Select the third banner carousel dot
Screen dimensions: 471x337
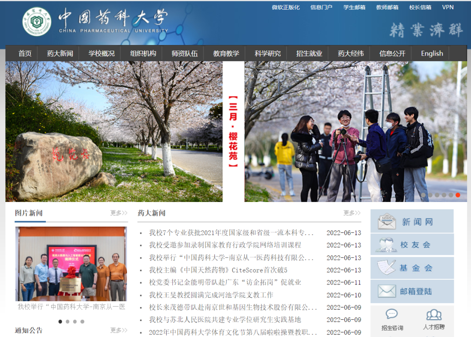click(437, 195)
